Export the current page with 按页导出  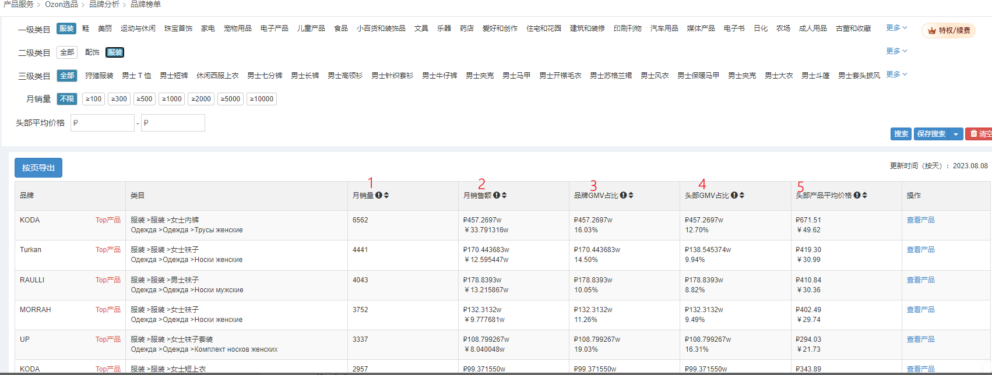38,168
